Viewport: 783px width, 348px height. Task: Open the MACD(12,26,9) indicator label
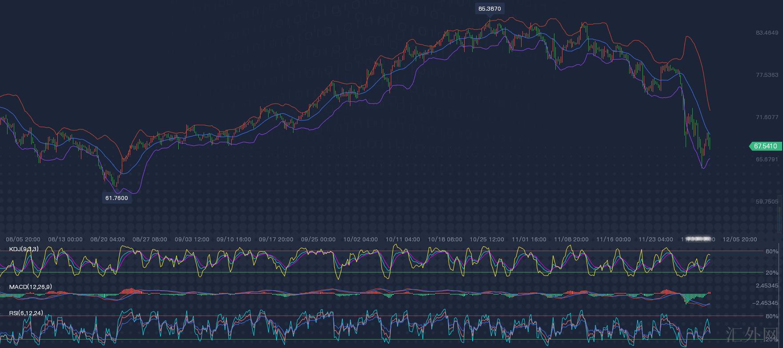coord(30,287)
